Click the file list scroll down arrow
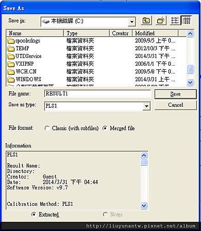Viewport: 201px width, 231px height. coord(190,83)
